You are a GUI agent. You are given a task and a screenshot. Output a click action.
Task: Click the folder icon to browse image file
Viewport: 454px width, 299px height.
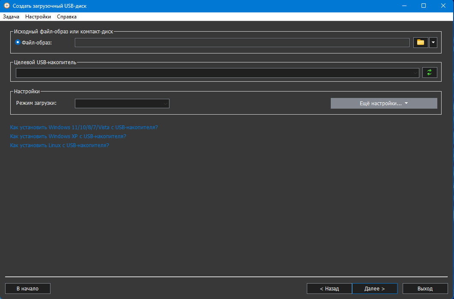[421, 42]
